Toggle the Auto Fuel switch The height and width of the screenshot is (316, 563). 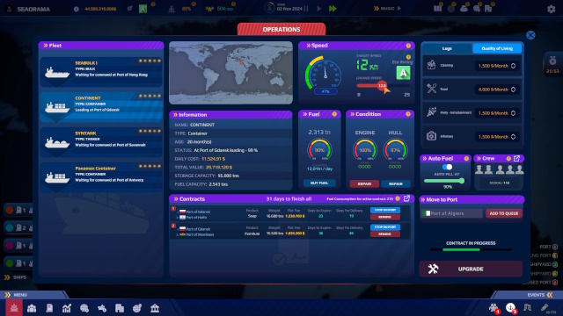coord(447,167)
